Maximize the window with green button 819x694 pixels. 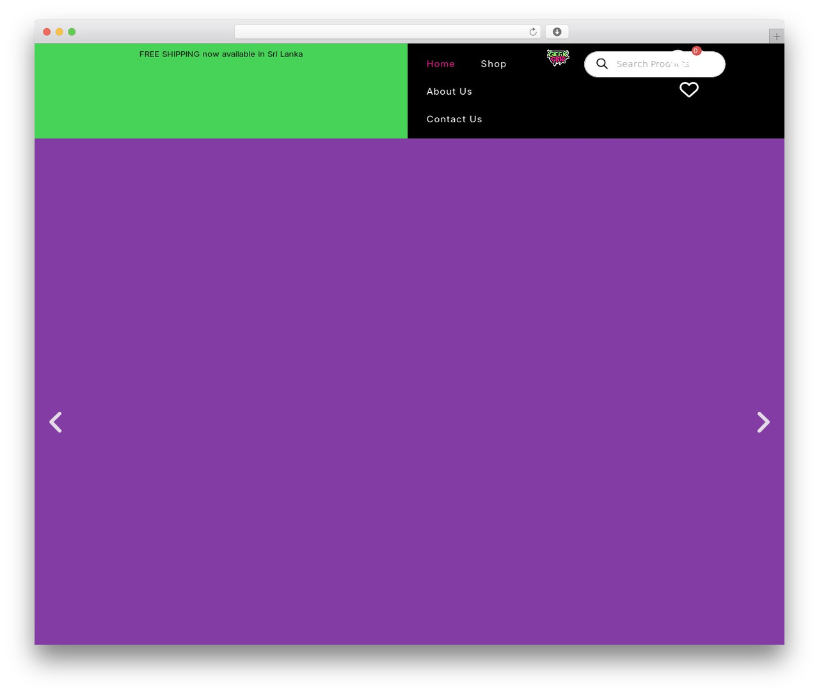pos(72,32)
